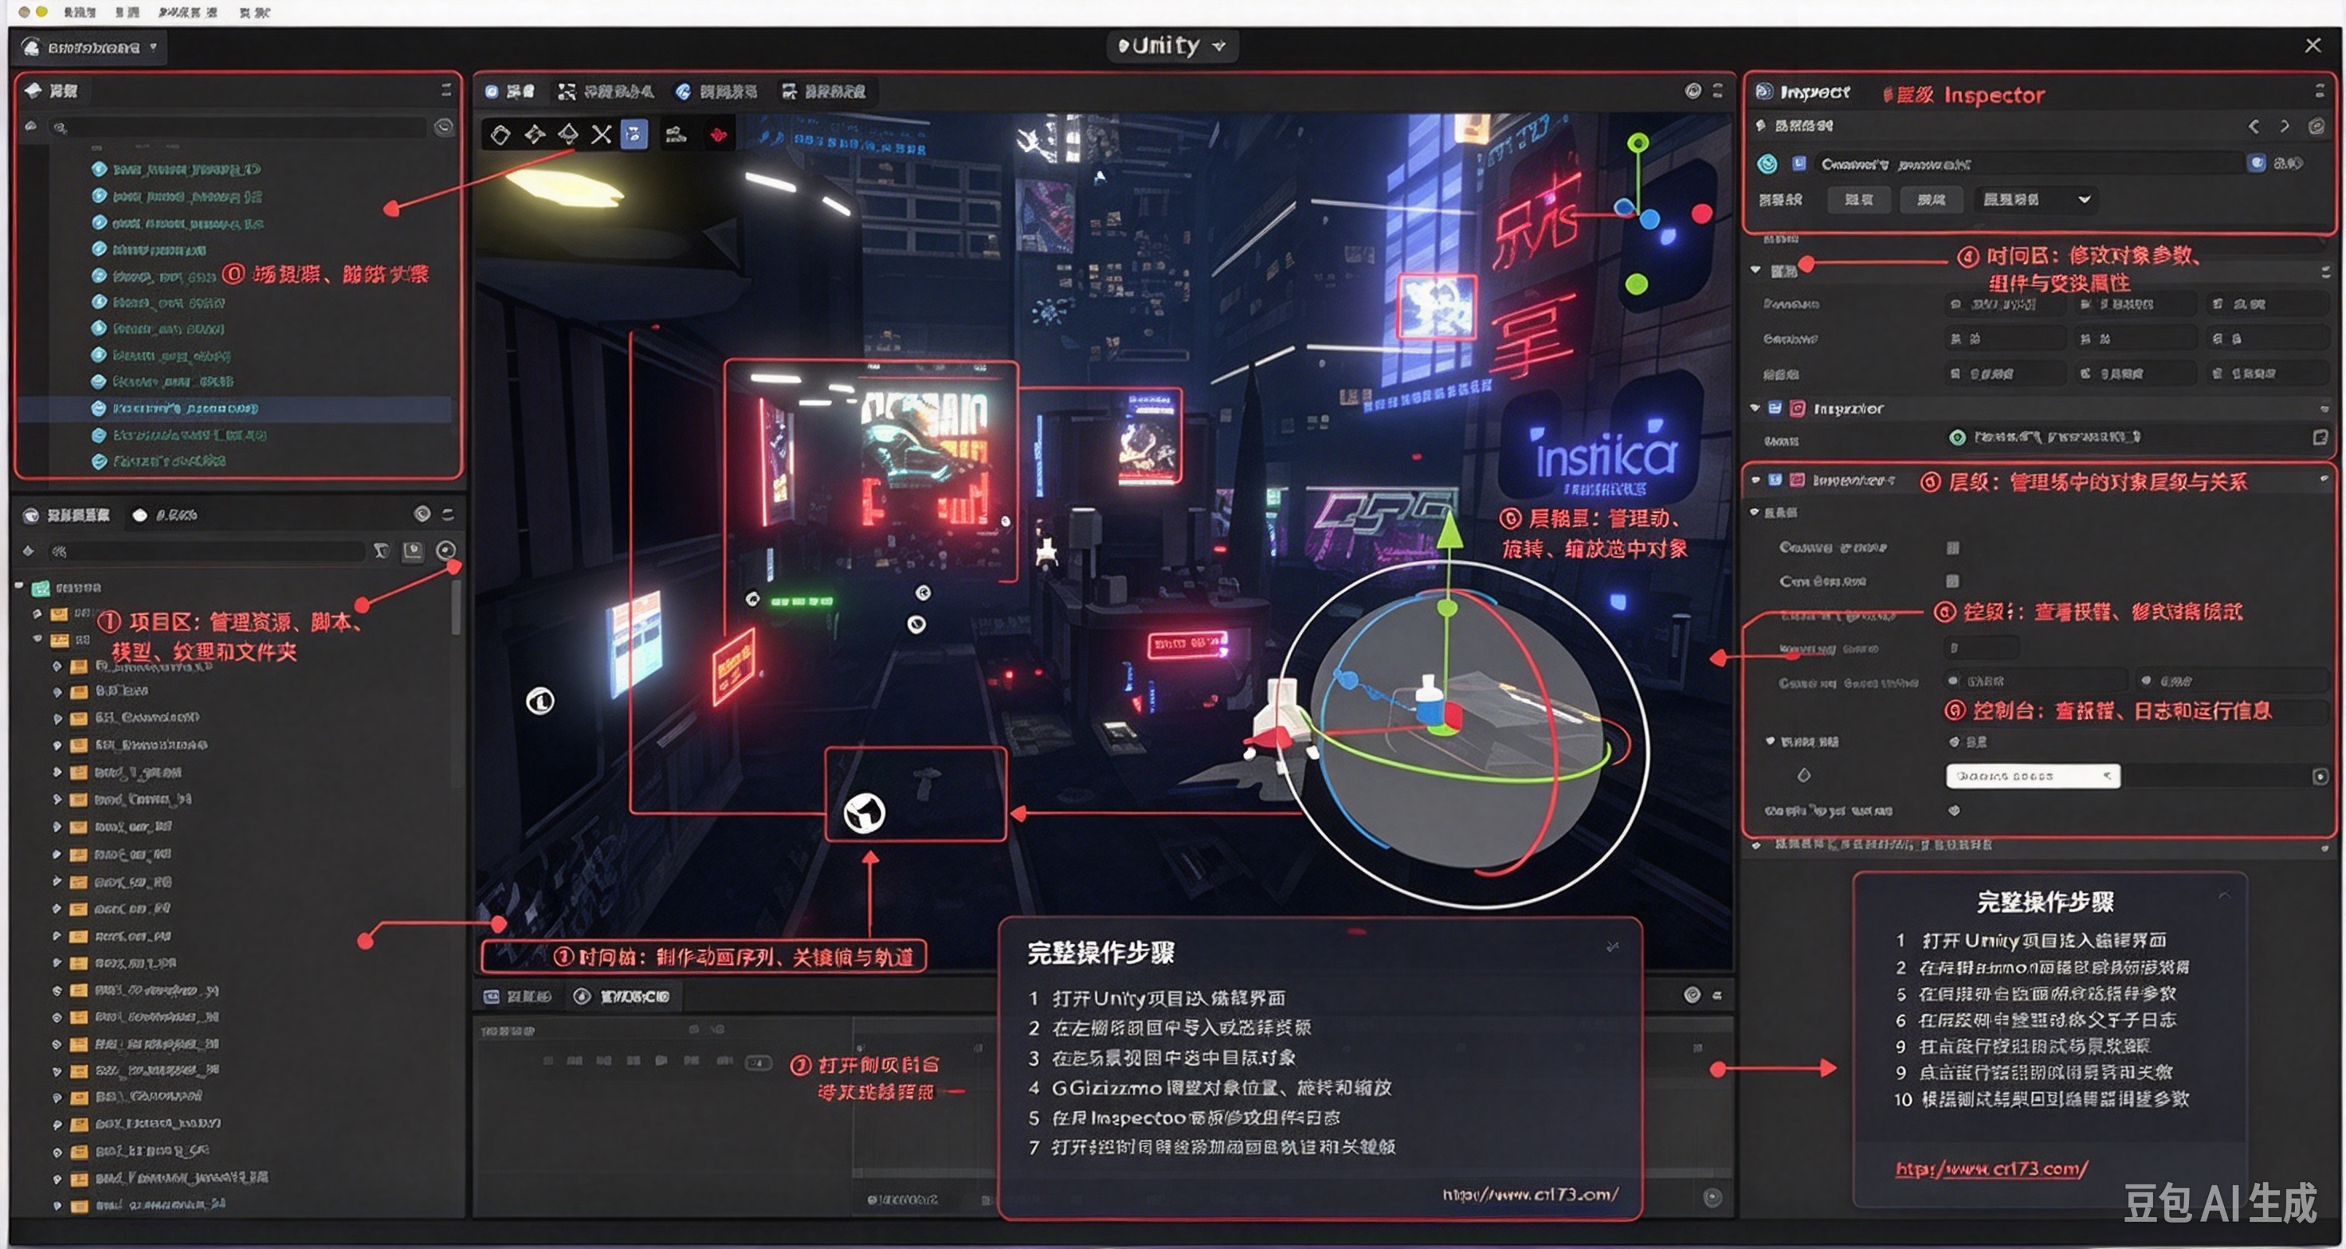
Task: Toggle the blue checkbox beside Inspector object name
Action: point(1799,164)
